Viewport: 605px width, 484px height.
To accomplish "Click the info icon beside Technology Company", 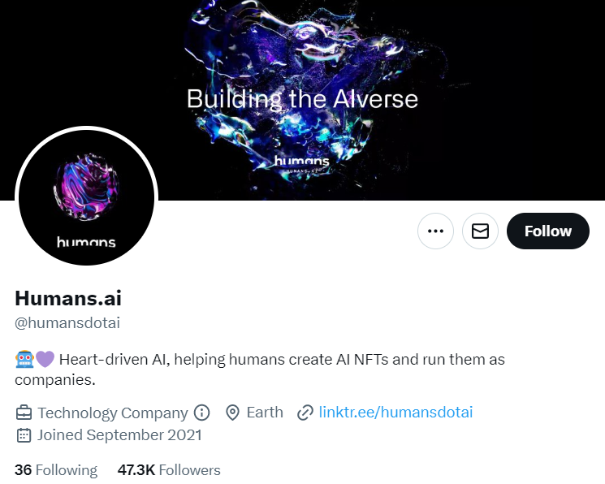I will (x=201, y=413).
